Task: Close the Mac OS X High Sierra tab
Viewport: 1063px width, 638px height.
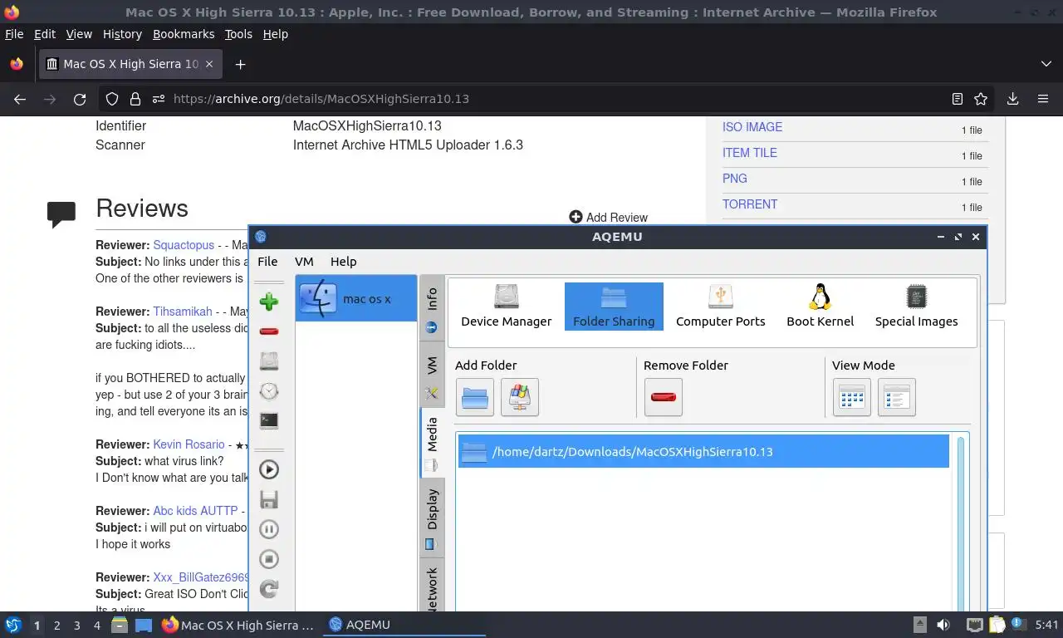Action: tap(209, 64)
